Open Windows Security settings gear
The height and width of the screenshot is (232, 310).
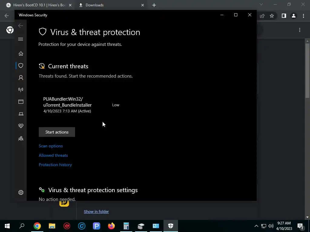(x=21, y=192)
